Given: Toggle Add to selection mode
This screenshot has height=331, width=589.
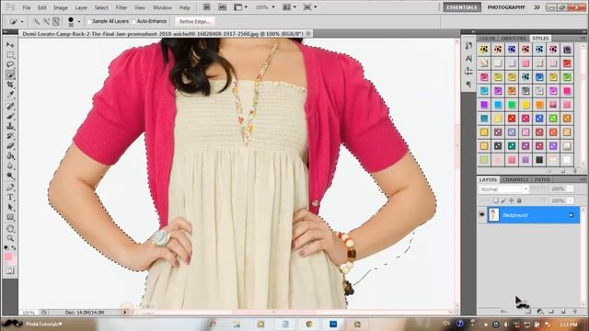Looking at the screenshot, I should click(46, 21).
